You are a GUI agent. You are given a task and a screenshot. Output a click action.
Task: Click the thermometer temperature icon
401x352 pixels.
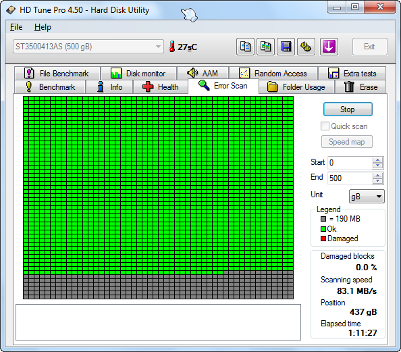[172, 47]
